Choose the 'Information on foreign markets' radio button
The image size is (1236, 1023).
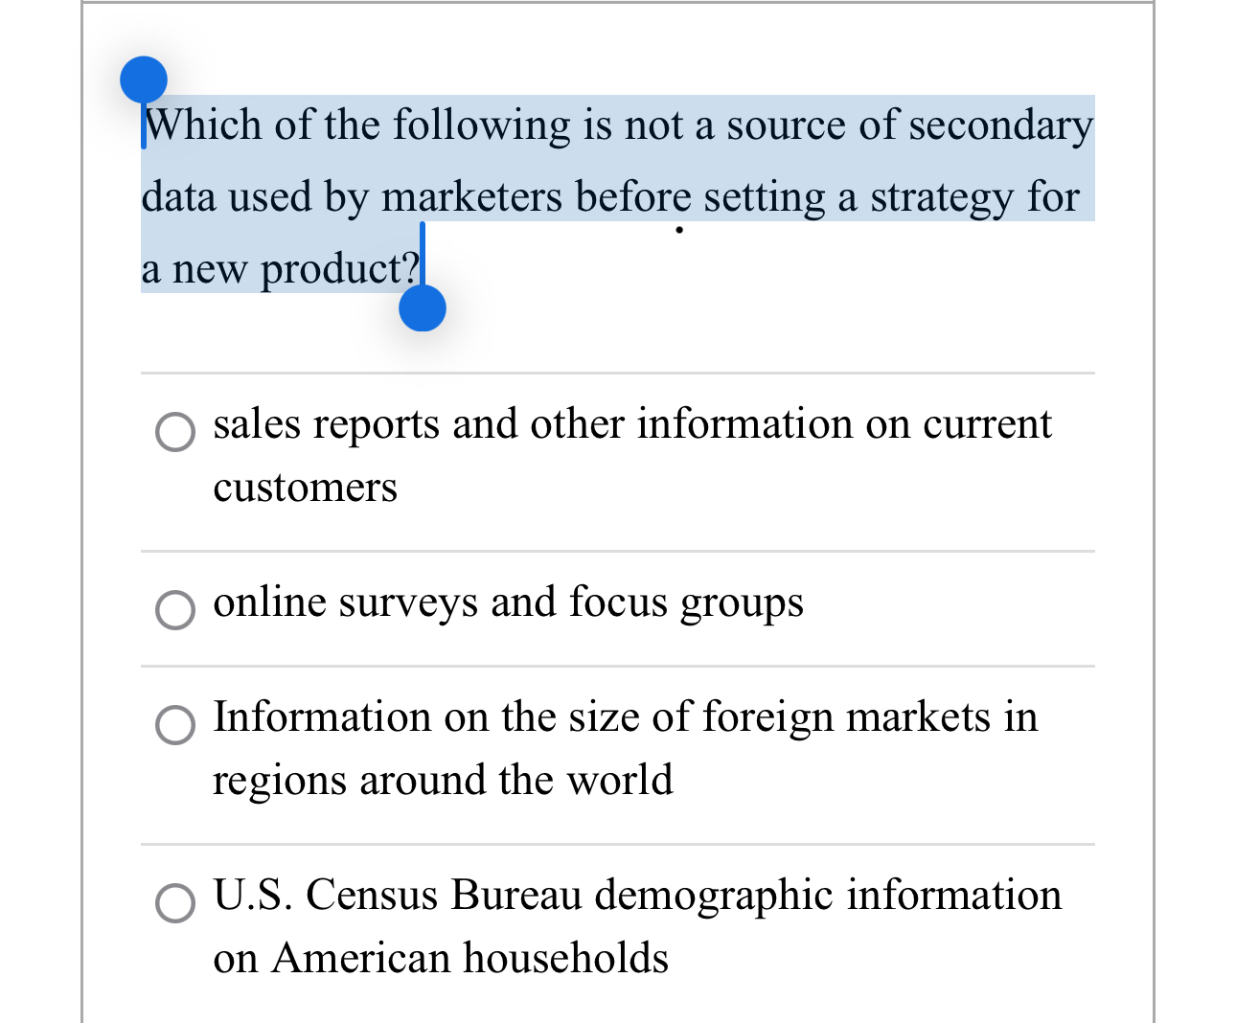pyautogui.click(x=174, y=726)
